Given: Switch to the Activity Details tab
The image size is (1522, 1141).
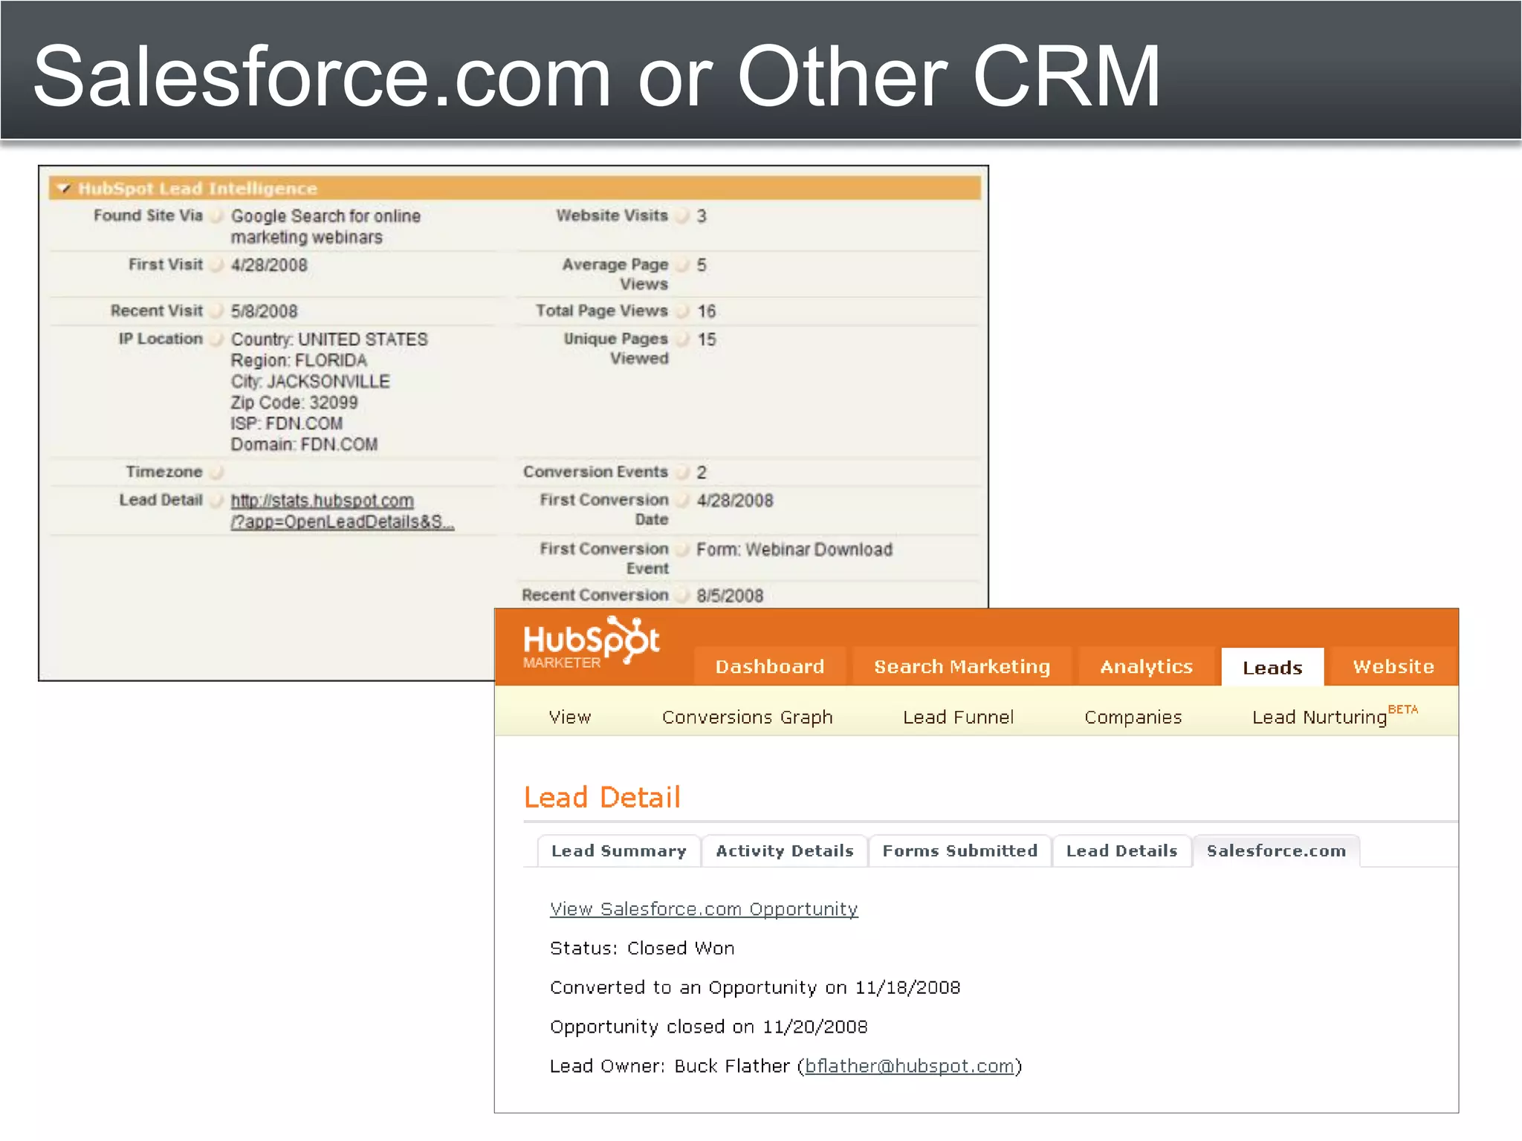Looking at the screenshot, I should 784,851.
